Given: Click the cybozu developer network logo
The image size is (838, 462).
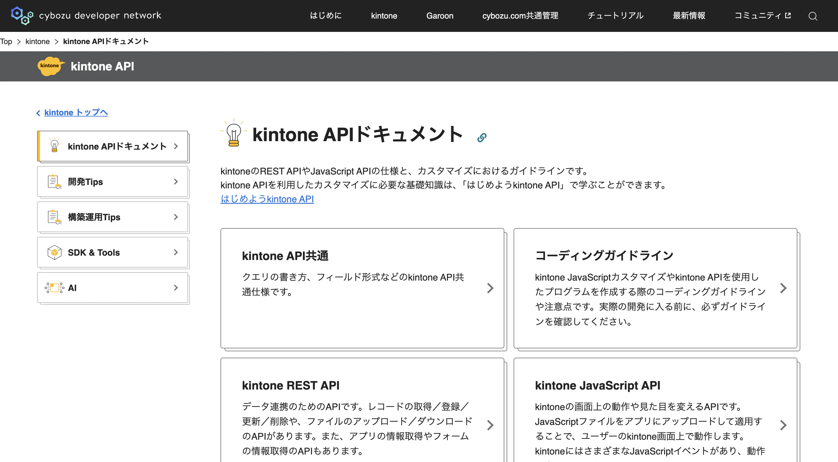Looking at the screenshot, I should pyautogui.click(x=86, y=16).
